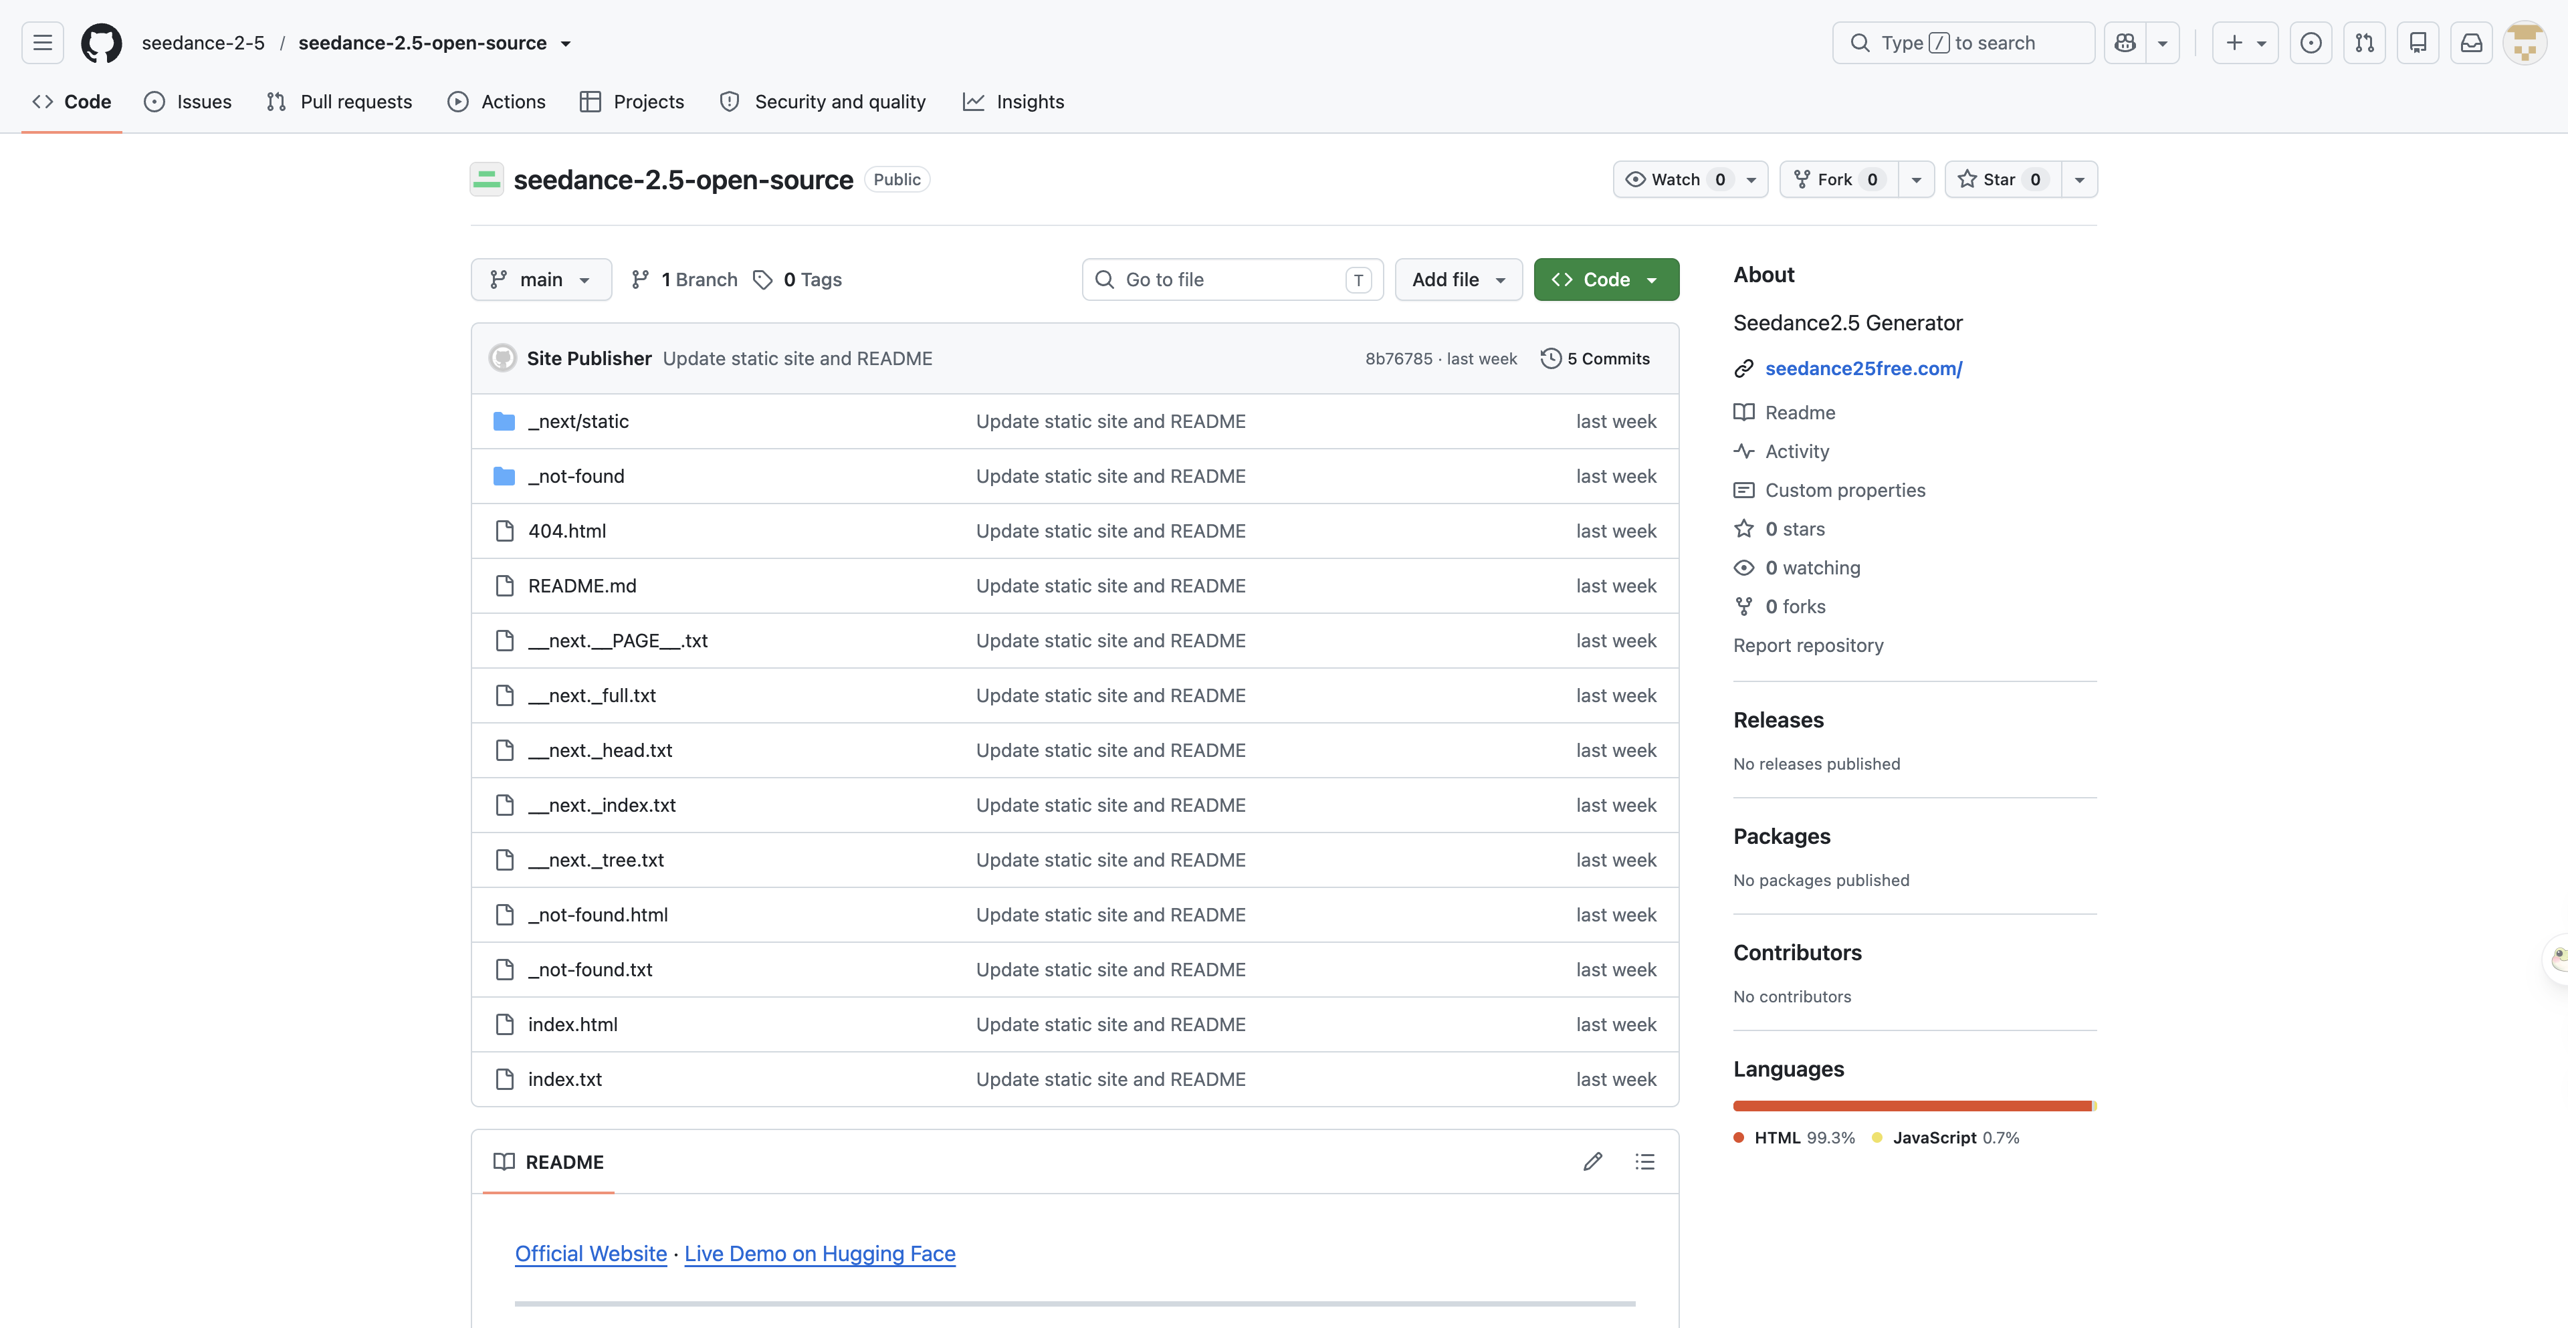Open __next._full.txt file

[x=592, y=696]
